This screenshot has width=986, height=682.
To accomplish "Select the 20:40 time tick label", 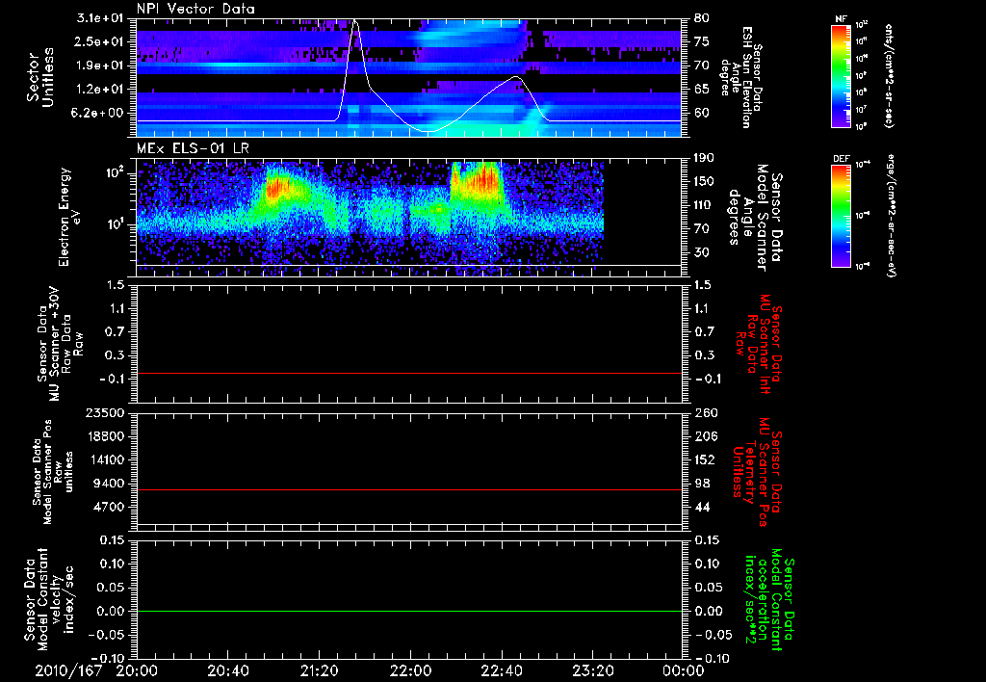I will pyautogui.click(x=227, y=670).
